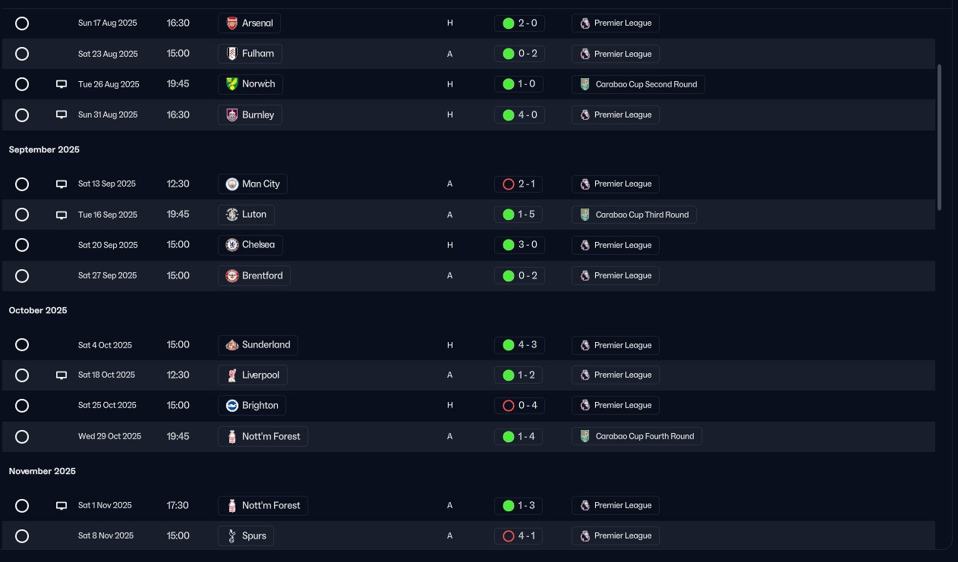Image resolution: width=958 pixels, height=562 pixels.
Task: Open the 4 - 3 Sunderland match result
Action: pyautogui.click(x=518, y=345)
